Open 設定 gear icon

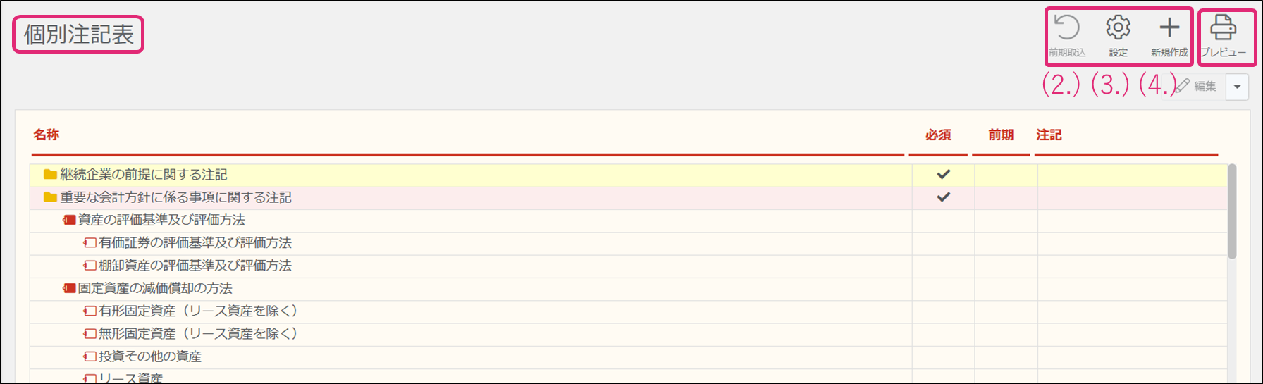(1118, 28)
